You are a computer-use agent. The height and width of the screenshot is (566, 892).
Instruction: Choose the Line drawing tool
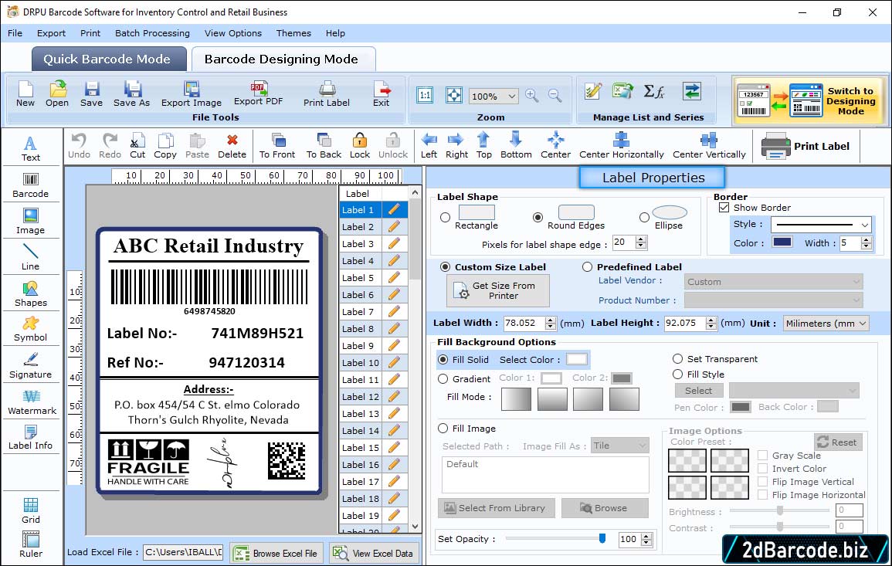pyautogui.click(x=31, y=257)
